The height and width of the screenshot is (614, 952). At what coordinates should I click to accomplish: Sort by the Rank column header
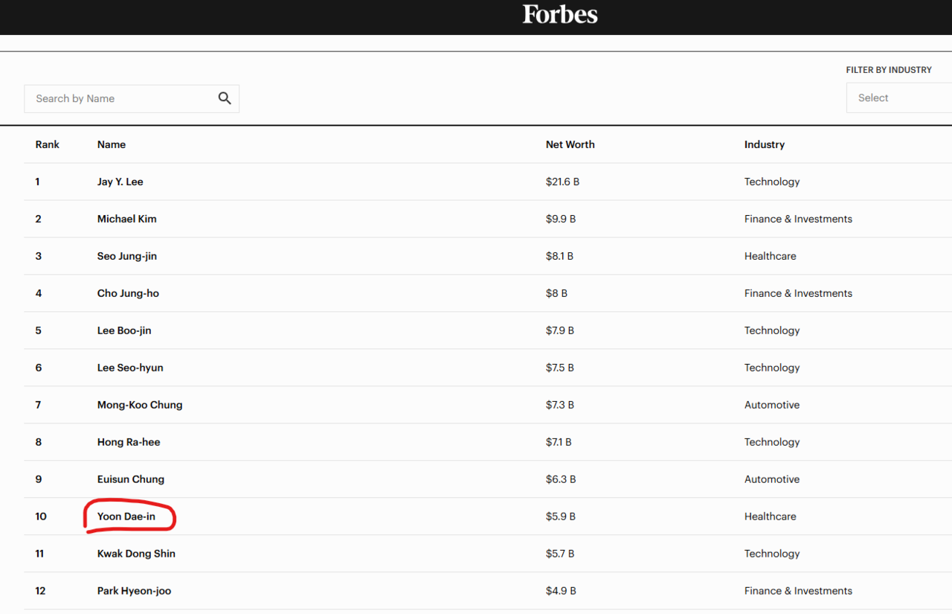tap(47, 144)
